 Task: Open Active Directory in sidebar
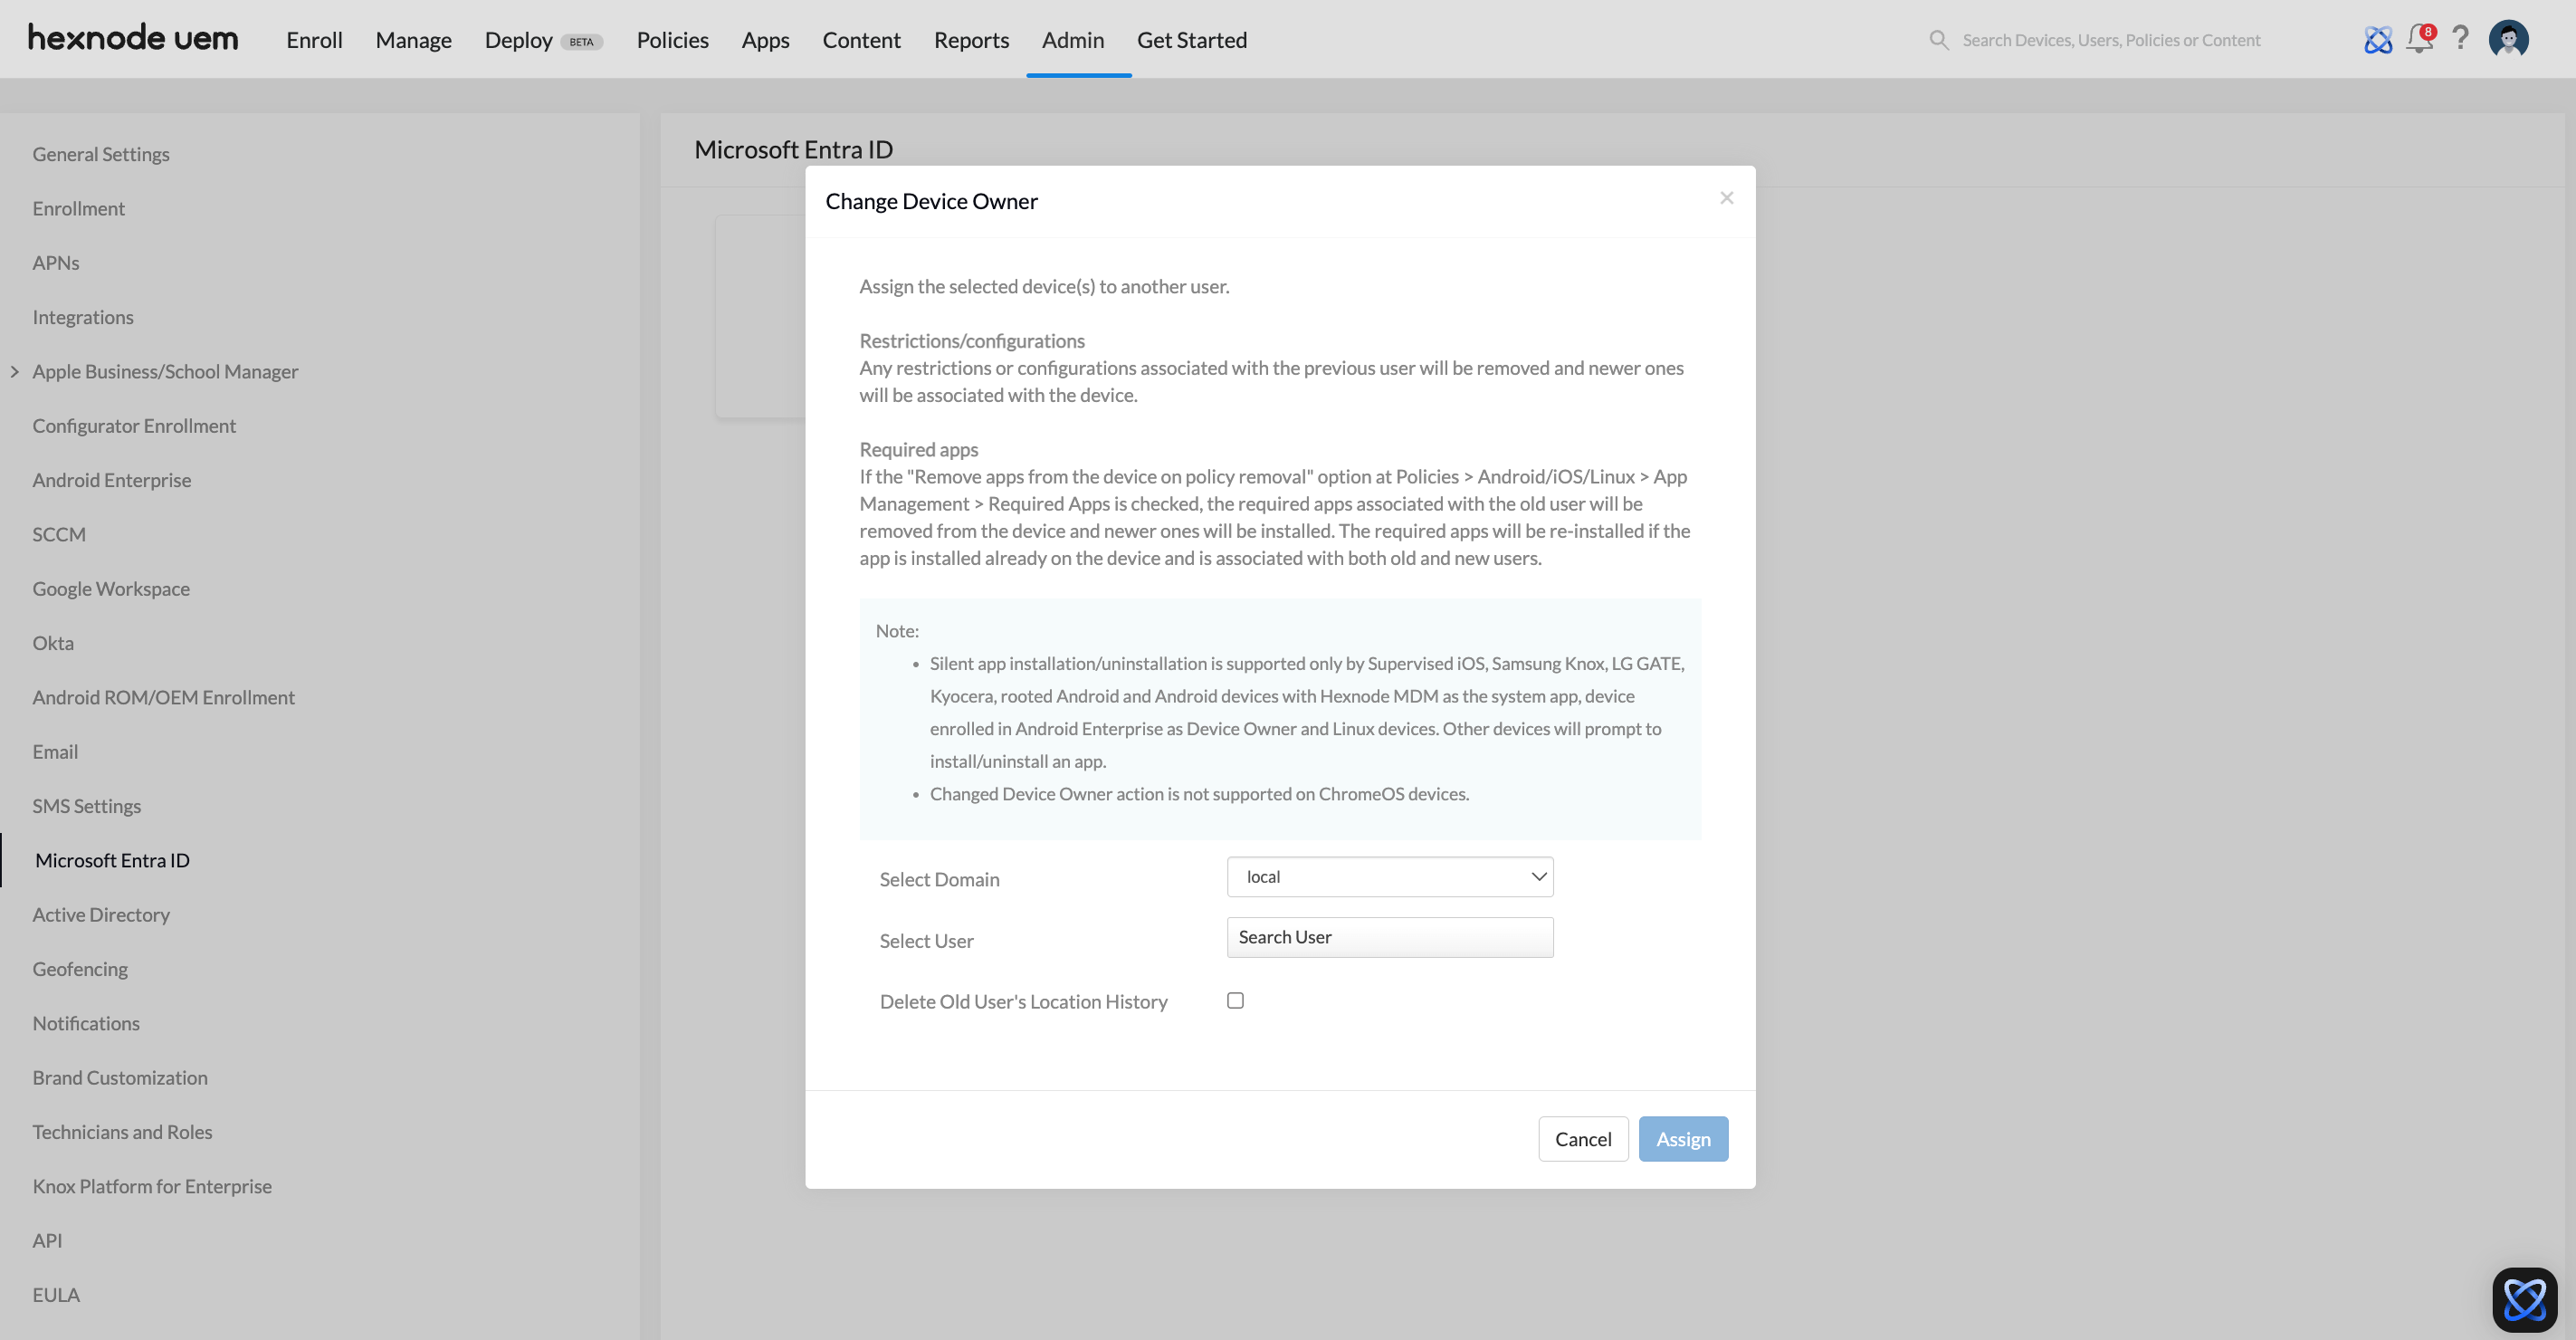tap(100, 915)
